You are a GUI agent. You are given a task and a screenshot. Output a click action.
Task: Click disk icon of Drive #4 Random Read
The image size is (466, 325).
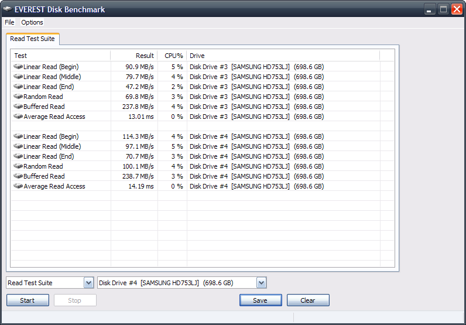coord(18,166)
